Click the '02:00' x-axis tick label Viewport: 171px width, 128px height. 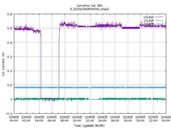click(26, 121)
